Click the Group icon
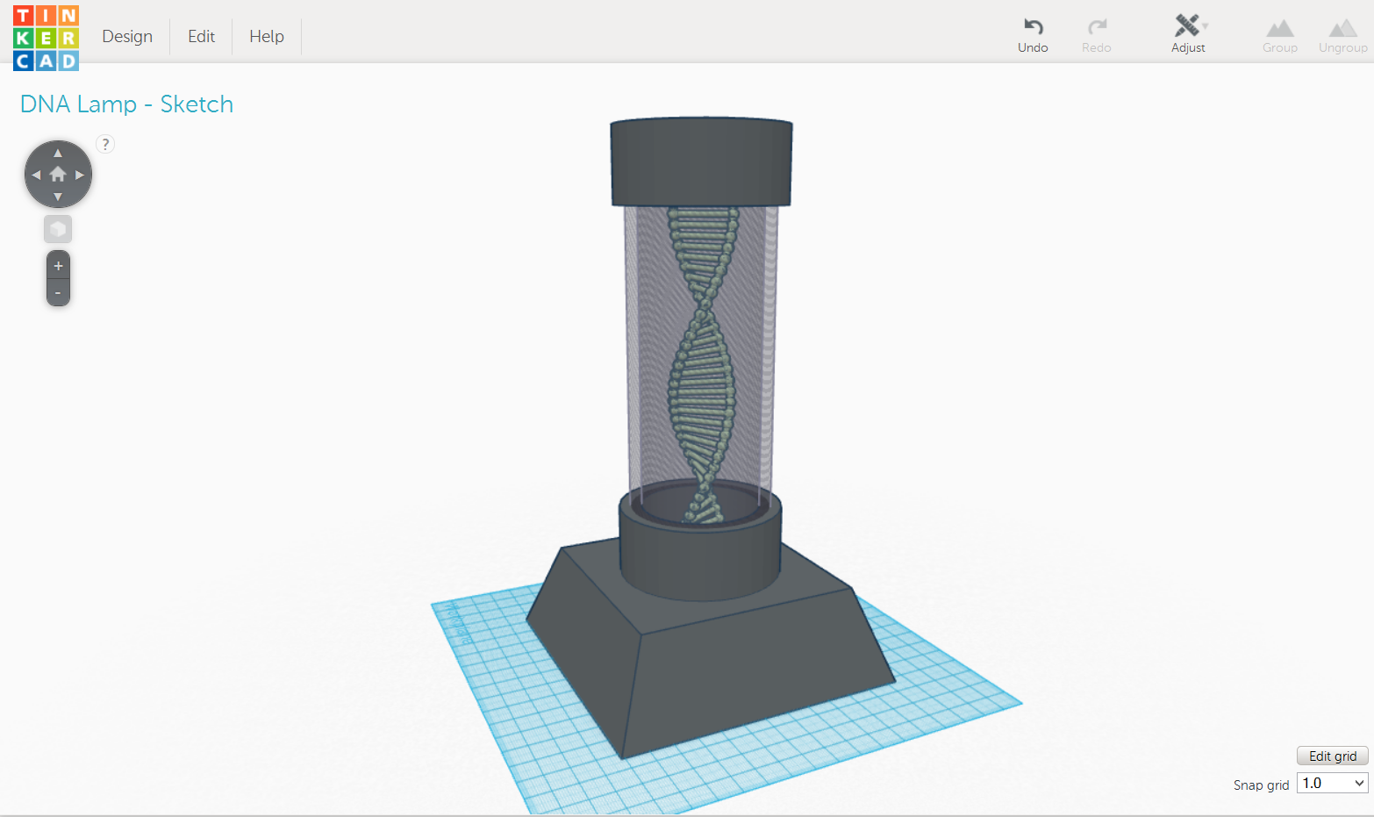 point(1279,27)
